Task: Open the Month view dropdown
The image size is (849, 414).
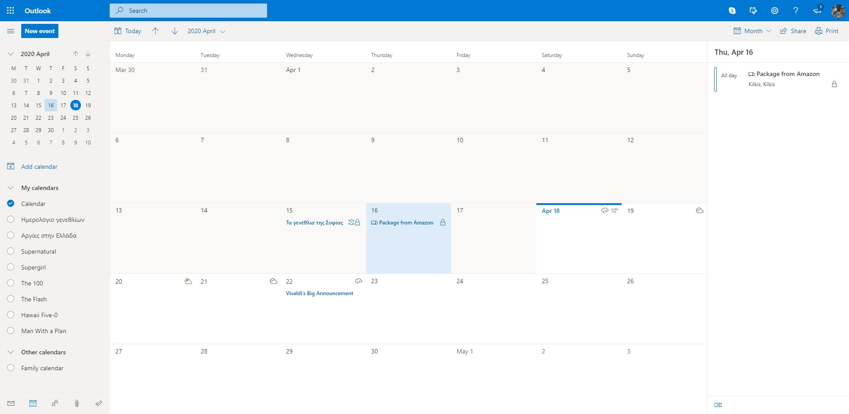Action: pos(753,31)
